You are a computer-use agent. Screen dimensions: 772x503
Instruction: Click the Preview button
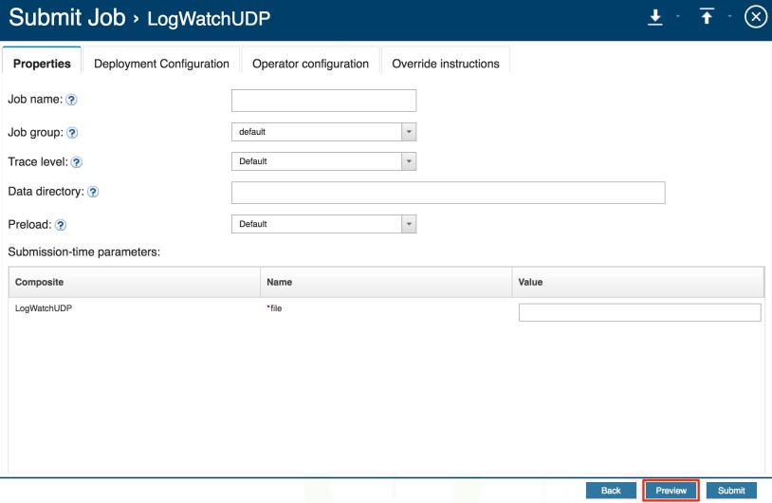pos(671,491)
